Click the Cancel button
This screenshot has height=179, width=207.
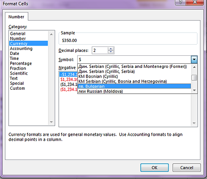(186, 168)
